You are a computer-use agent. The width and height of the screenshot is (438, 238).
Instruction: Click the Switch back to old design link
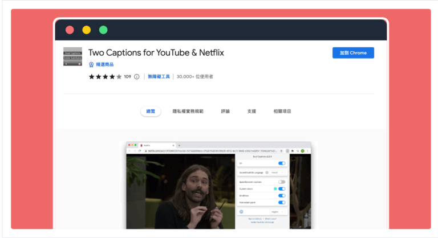(x=262, y=223)
